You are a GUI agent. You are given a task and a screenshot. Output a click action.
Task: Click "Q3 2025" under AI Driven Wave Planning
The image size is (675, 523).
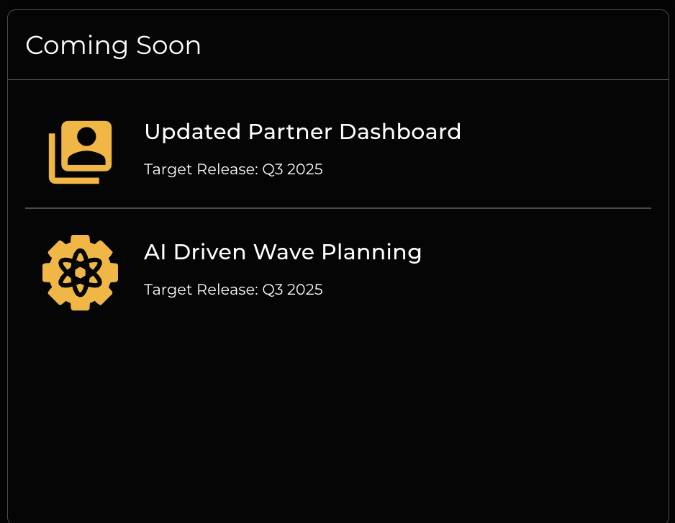(292, 290)
